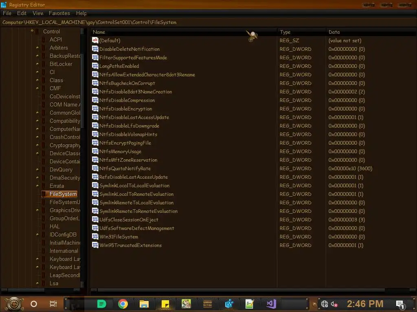Viewport: 417px width, 312px height.
Task: Click the DWORD icon beside DisableDeleteNotification
Action: (x=95, y=49)
